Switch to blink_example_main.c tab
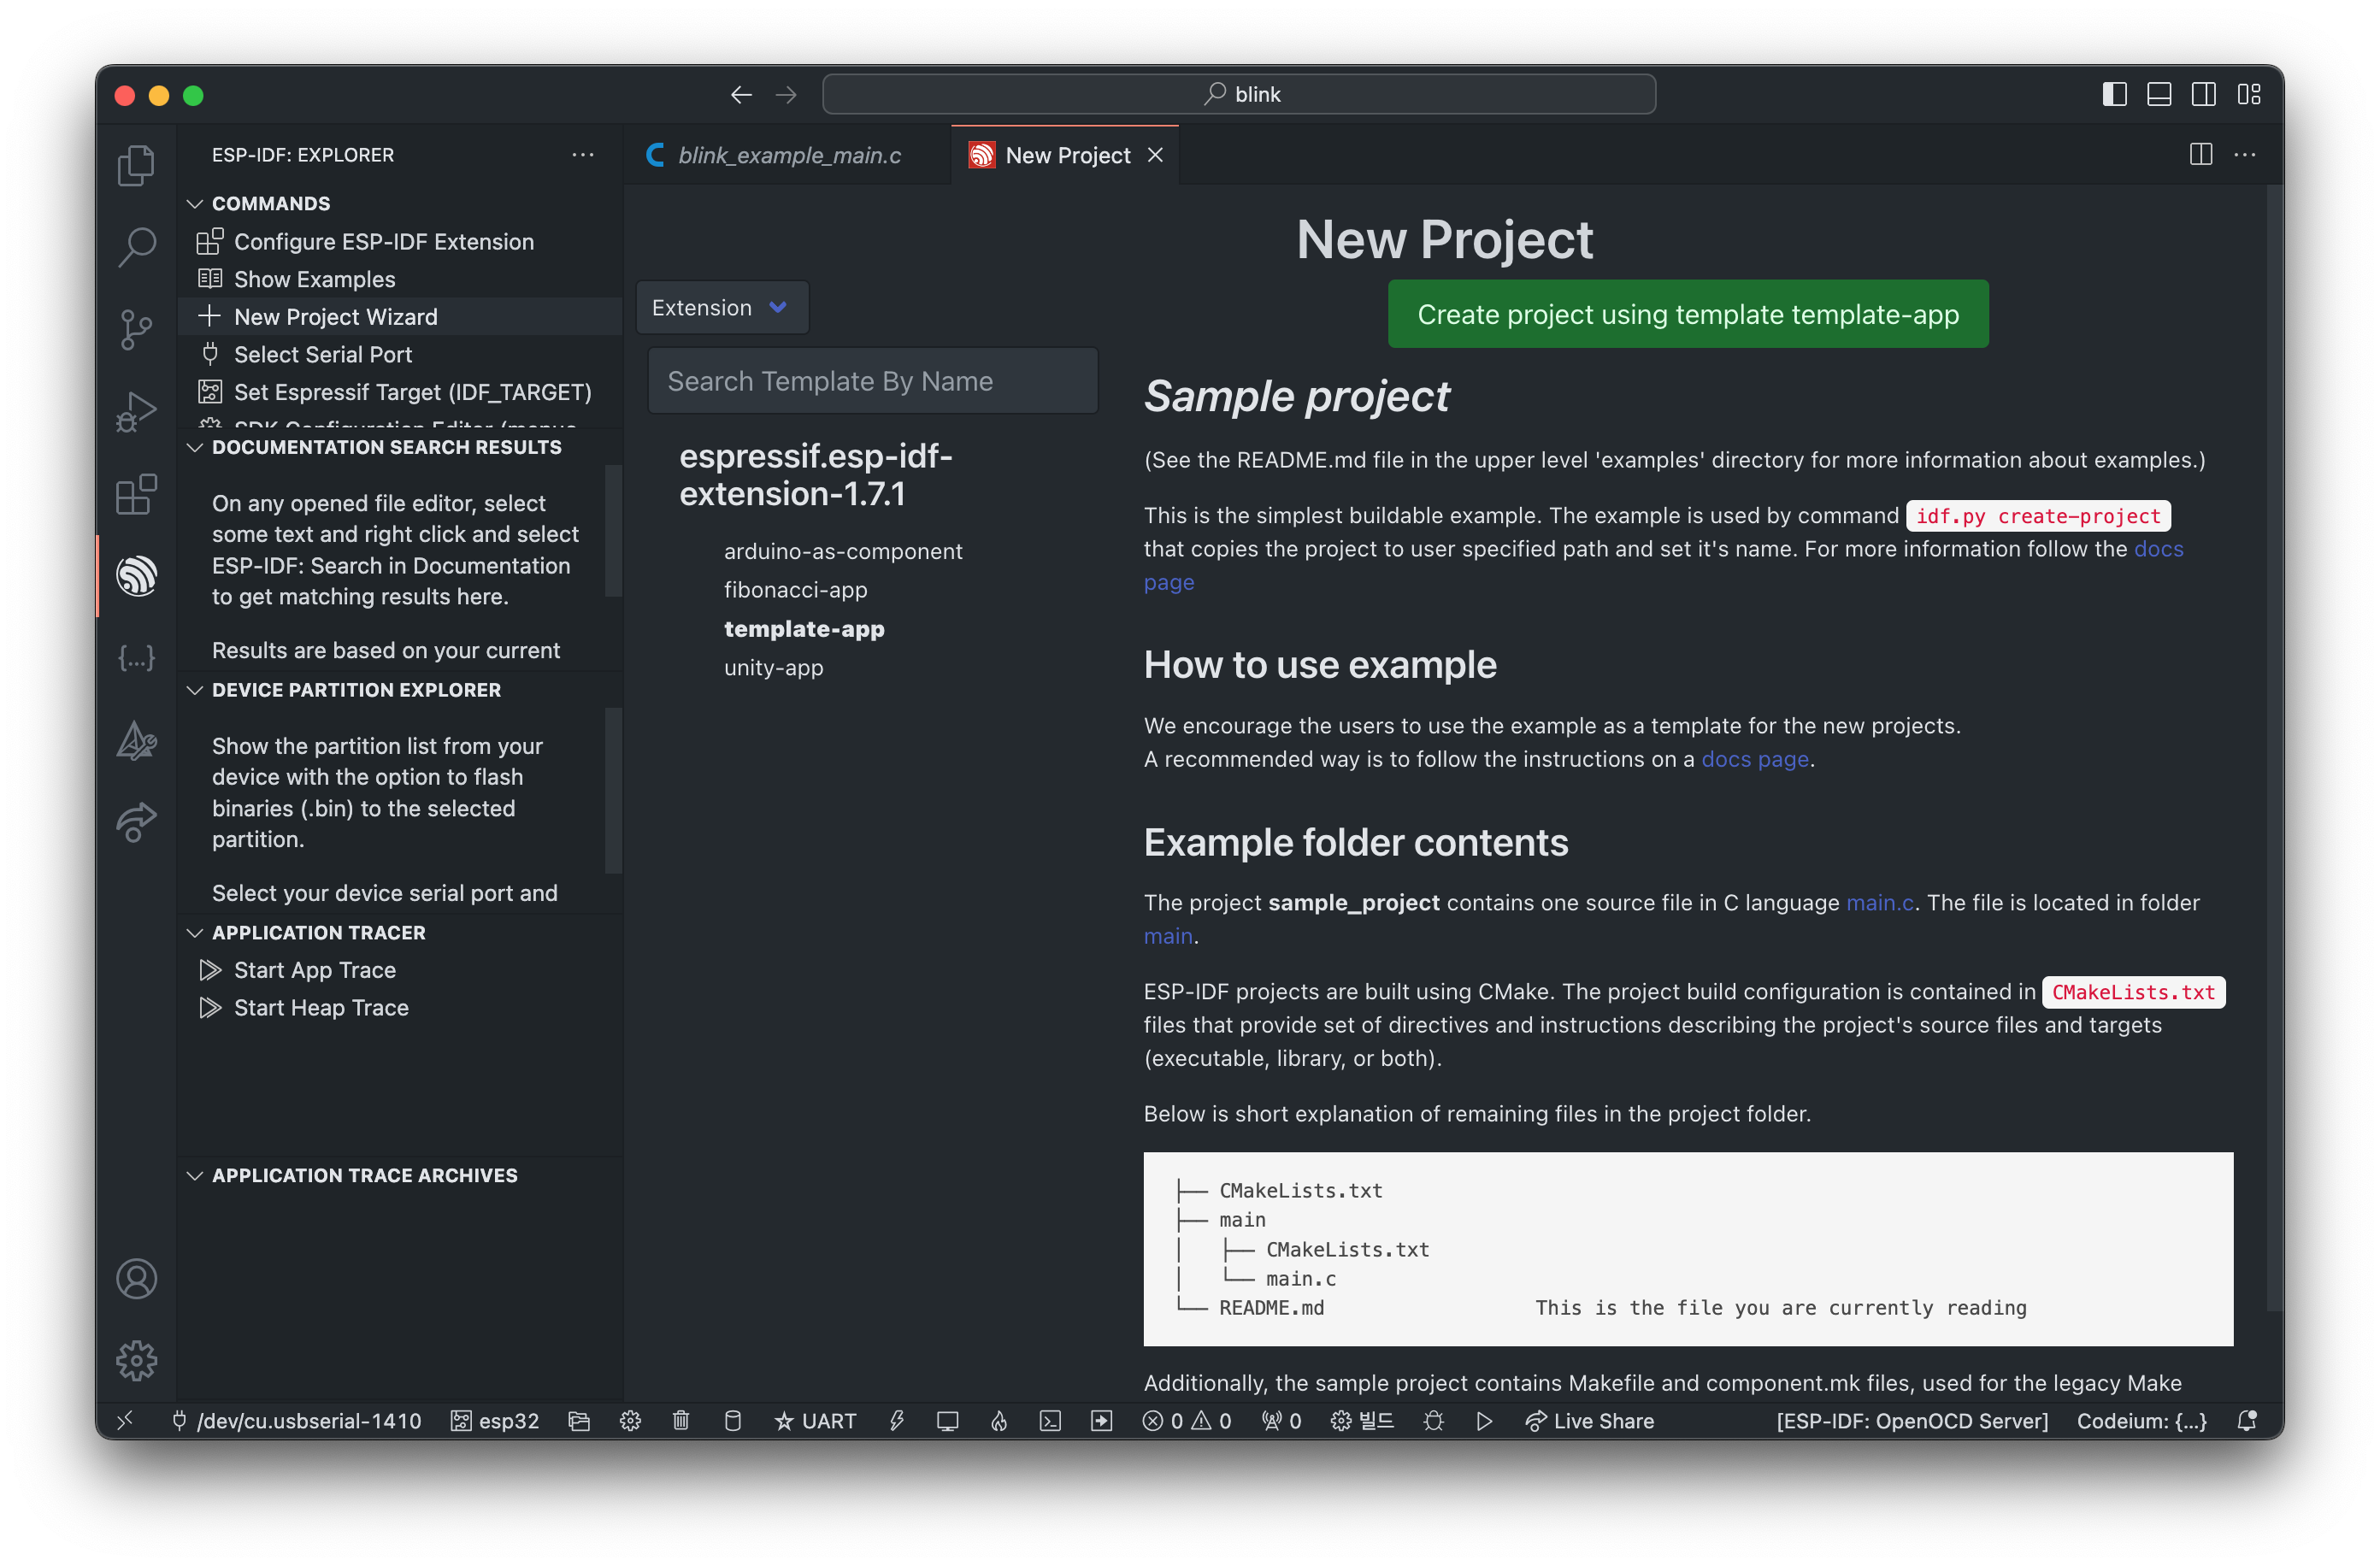Image resolution: width=2380 pixels, height=1566 pixels. point(788,155)
